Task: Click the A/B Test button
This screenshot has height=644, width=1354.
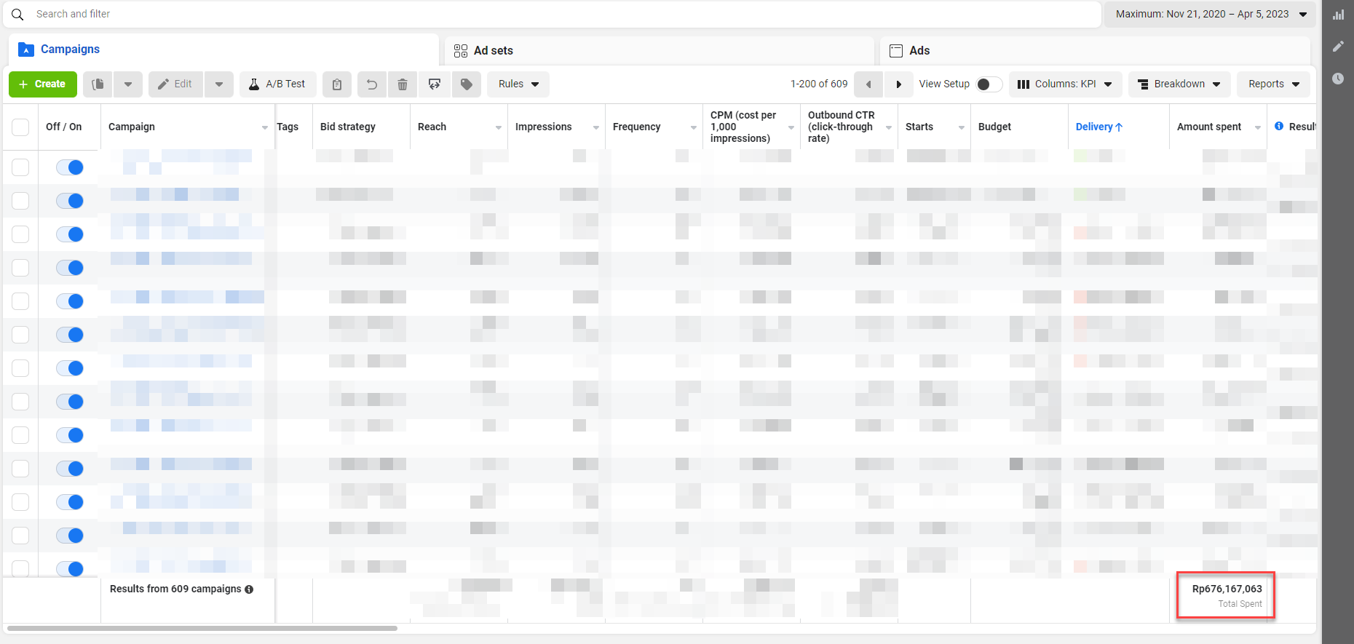Action: click(x=277, y=84)
